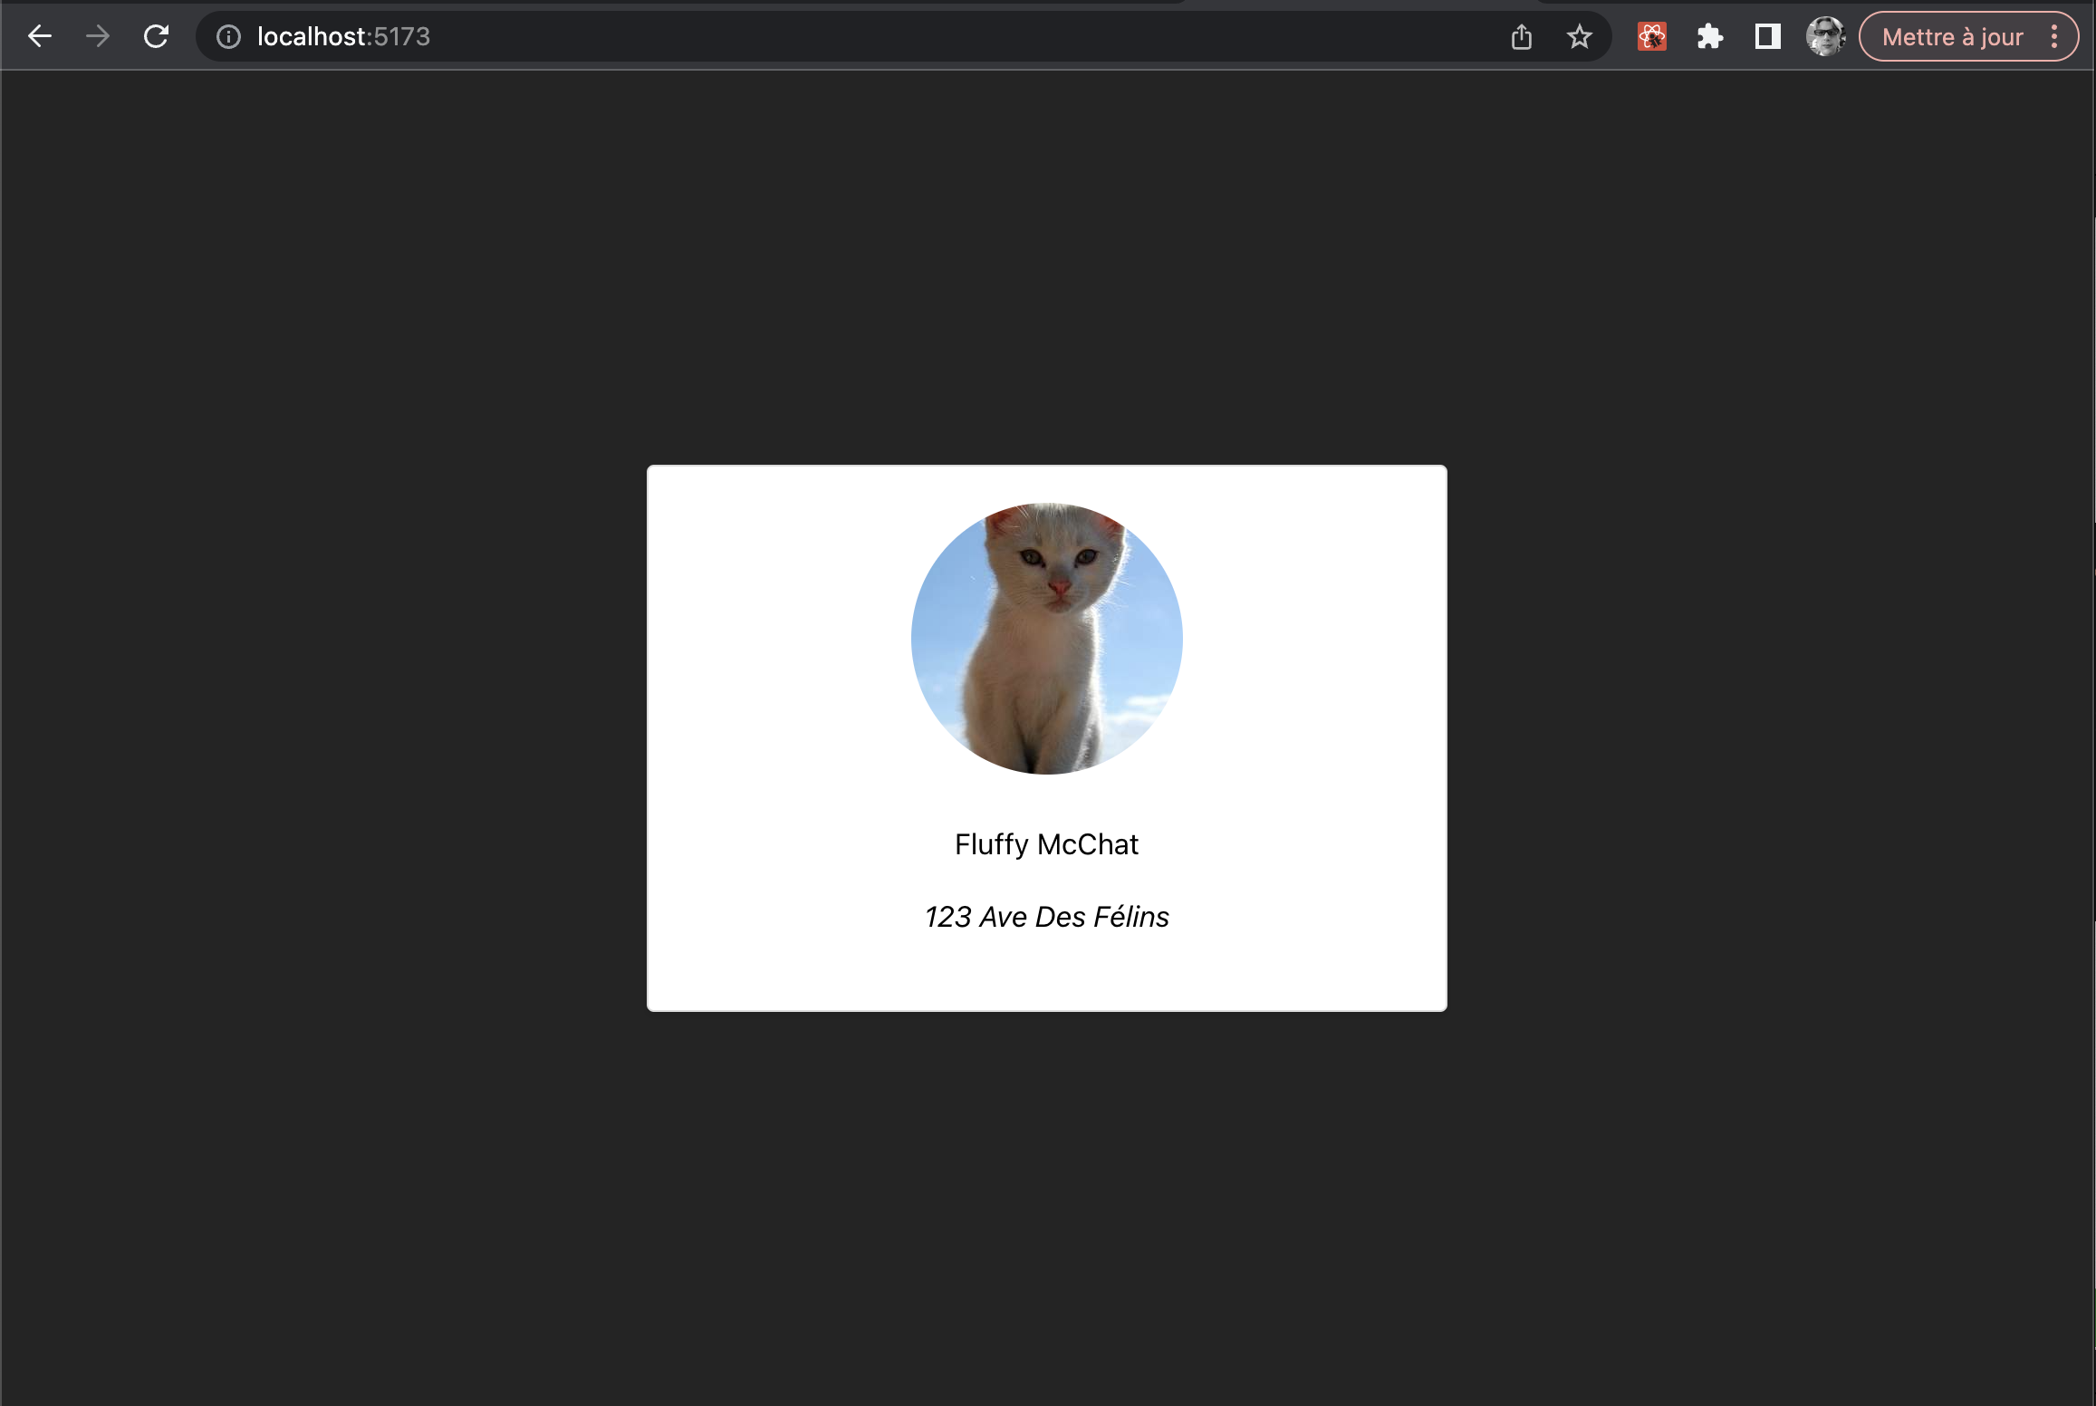Focus the address bar

point(725,36)
